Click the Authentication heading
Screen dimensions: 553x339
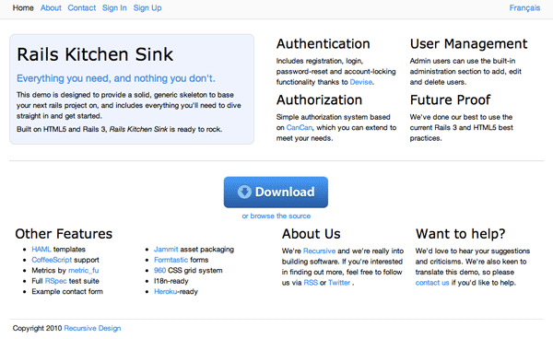[x=324, y=43]
